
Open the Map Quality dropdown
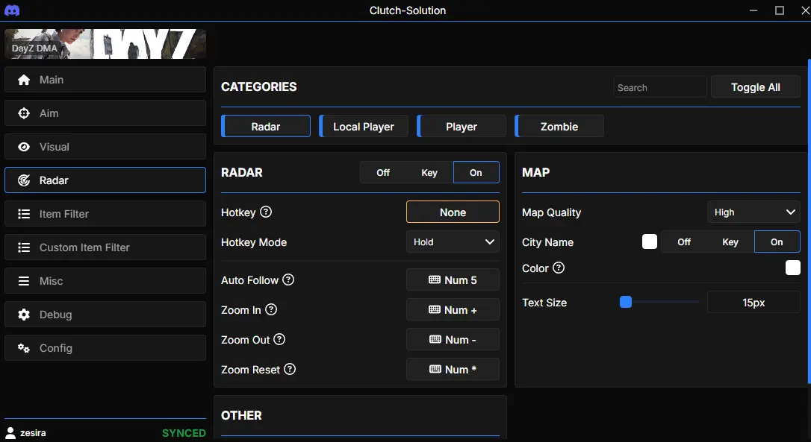click(753, 212)
